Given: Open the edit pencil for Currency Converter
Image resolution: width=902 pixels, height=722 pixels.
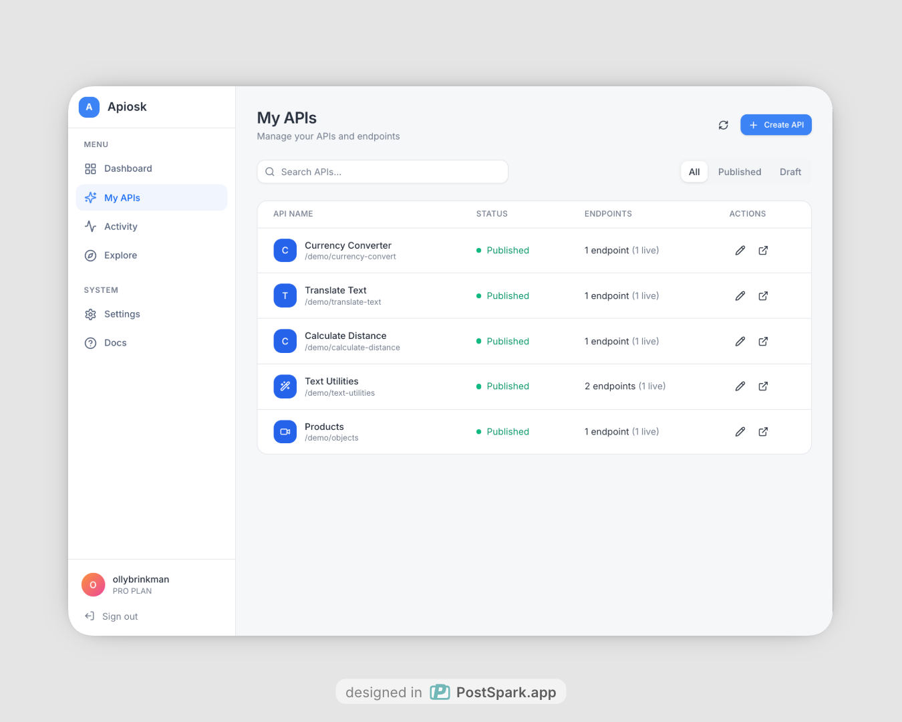Looking at the screenshot, I should [x=740, y=250].
